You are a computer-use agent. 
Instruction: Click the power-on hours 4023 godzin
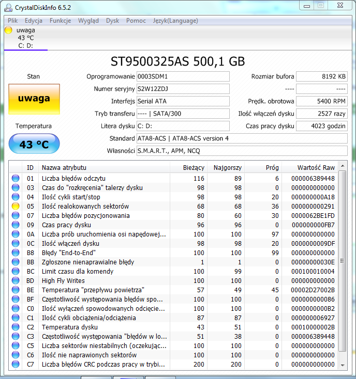tap(322, 126)
